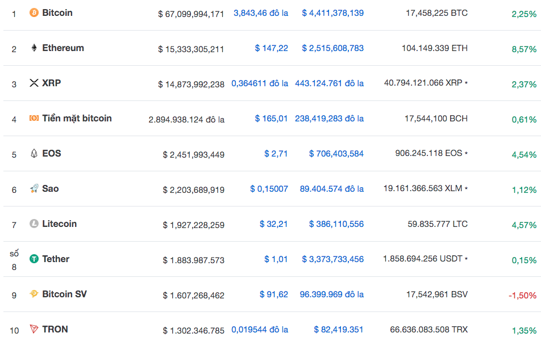Select supply 19.161.366.563 XLM
Viewport: 541px width, 337px height.
(x=423, y=188)
